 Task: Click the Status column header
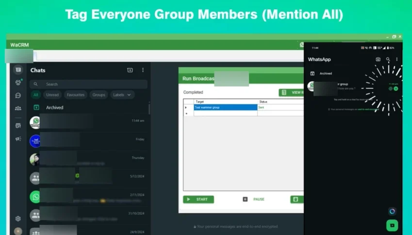pos(280,102)
